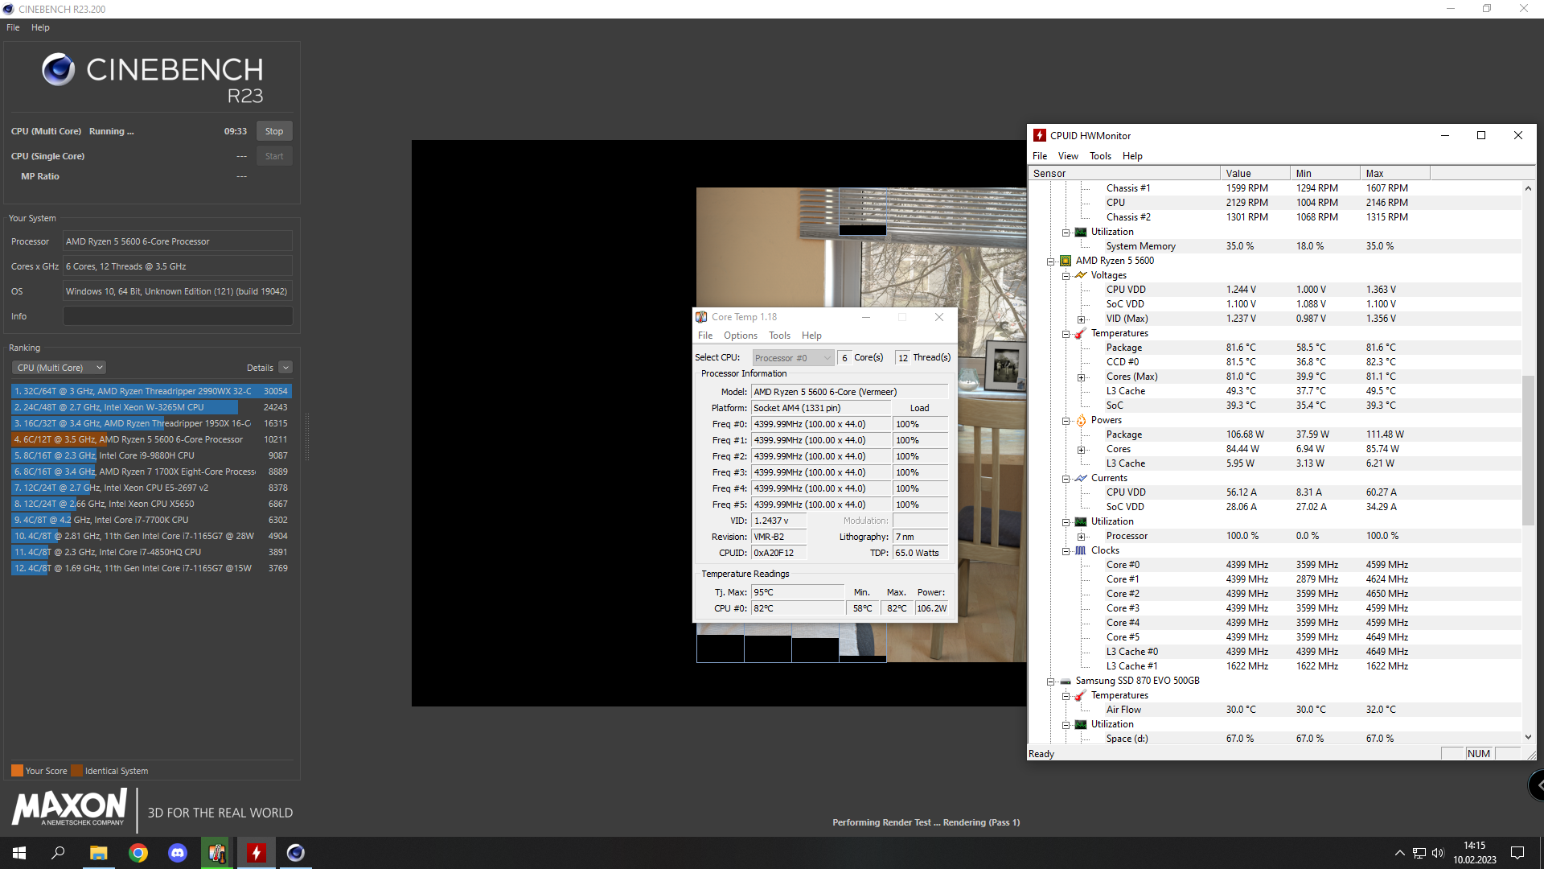
Task: Click the Samsung SSD drive icon
Action: (1065, 681)
